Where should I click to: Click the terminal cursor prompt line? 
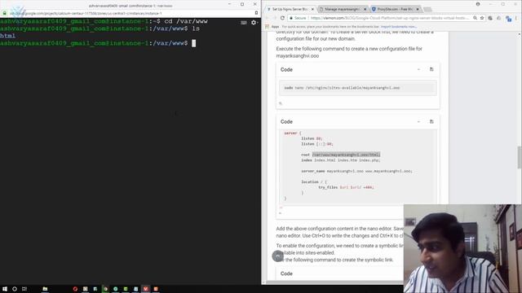click(x=98, y=43)
